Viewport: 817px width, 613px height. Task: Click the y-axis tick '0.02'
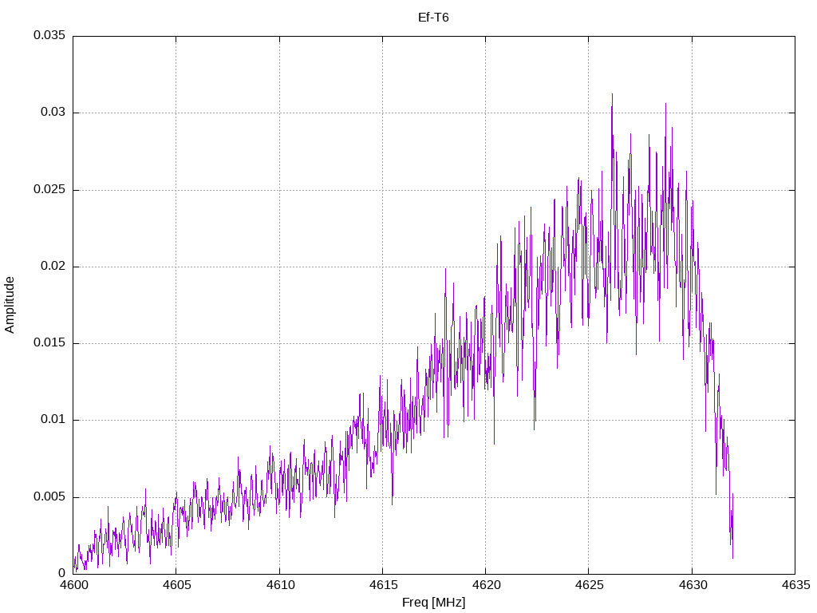click(x=53, y=266)
